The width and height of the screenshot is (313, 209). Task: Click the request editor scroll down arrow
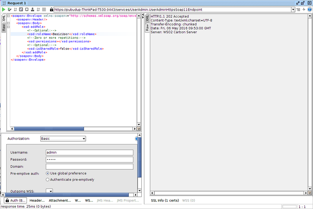point(139,125)
